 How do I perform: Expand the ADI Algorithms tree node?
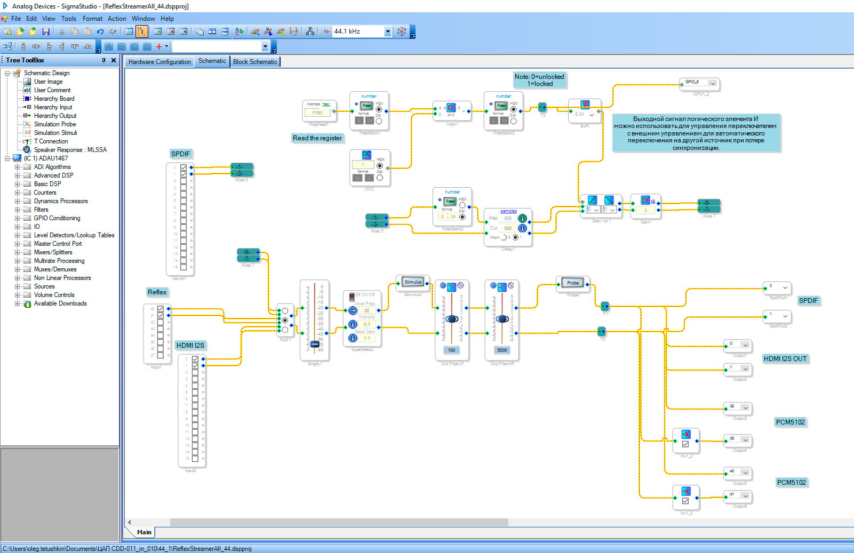18,167
